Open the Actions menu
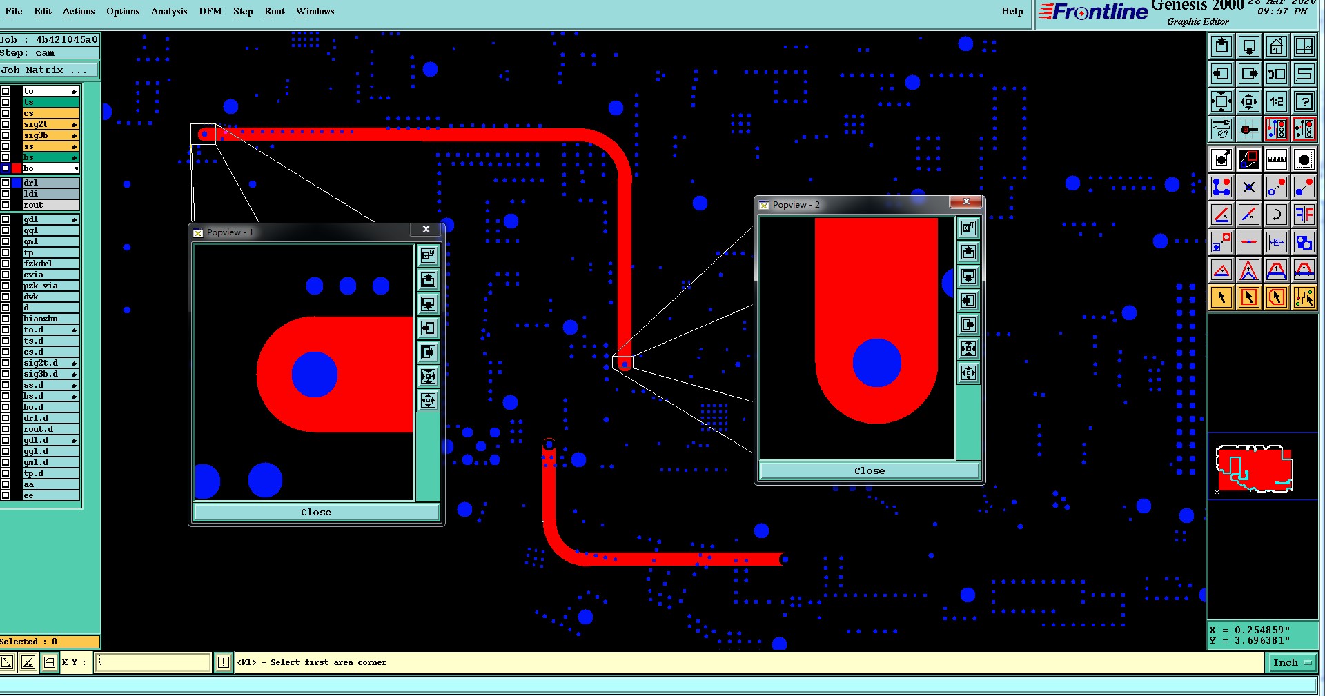1325x696 pixels. [79, 11]
